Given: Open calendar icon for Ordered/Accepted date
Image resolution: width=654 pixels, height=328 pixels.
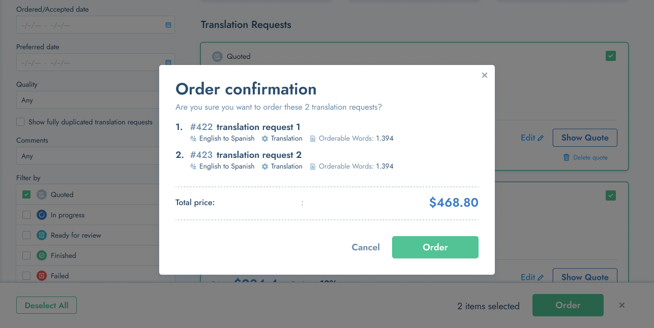Looking at the screenshot, I should point(168,25).
